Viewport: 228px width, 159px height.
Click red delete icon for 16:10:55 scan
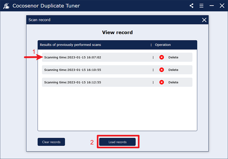click(162, 70)
